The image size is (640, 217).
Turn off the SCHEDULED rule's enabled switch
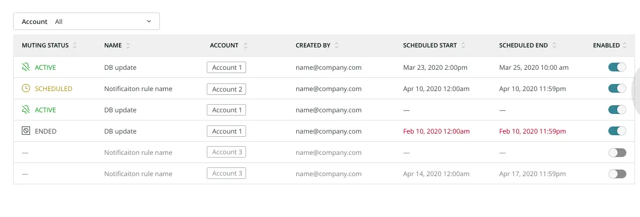(617, 88)
